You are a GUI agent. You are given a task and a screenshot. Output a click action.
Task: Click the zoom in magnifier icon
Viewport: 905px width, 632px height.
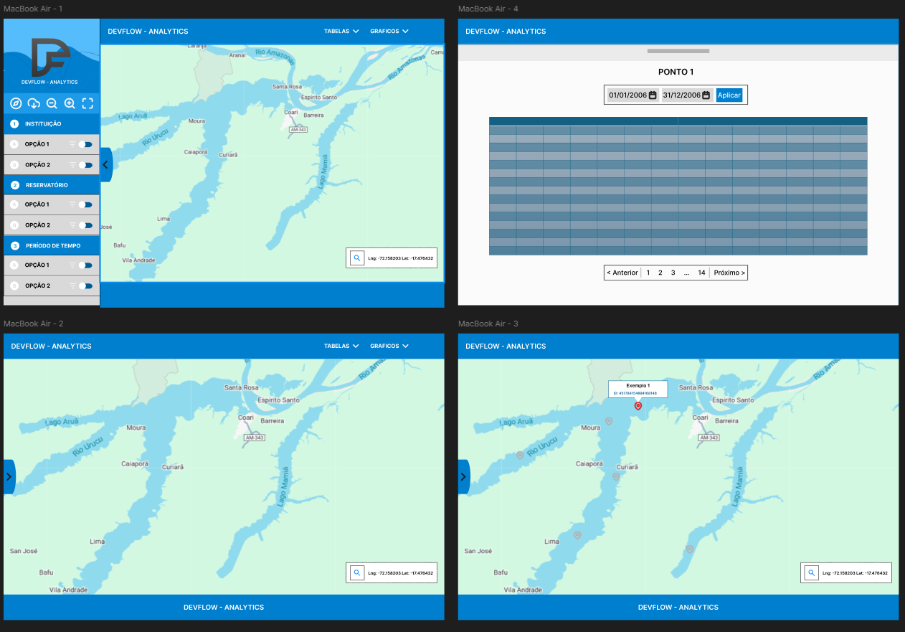[70, 103]
